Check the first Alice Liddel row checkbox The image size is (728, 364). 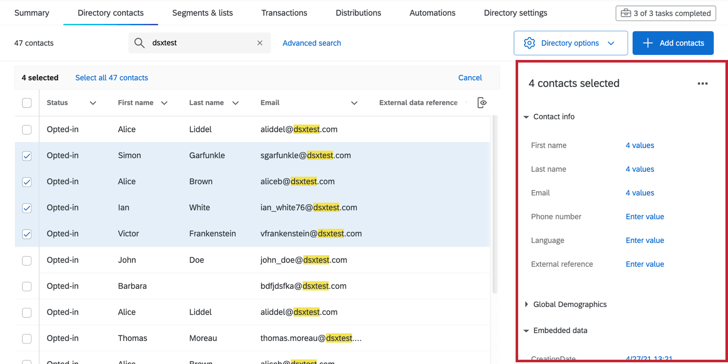coord(27,129)
